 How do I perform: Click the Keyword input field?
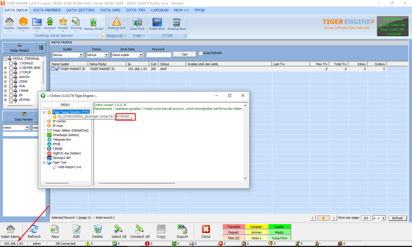[x=159, y=55]
